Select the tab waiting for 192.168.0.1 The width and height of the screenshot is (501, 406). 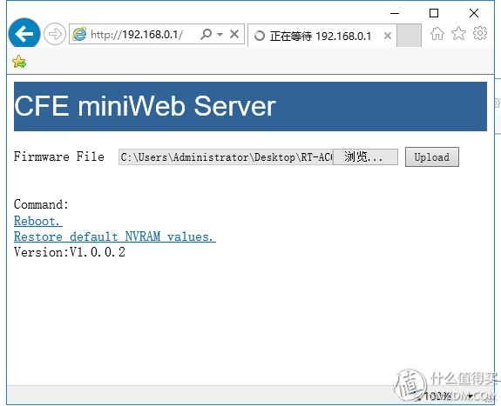point(322,36)
